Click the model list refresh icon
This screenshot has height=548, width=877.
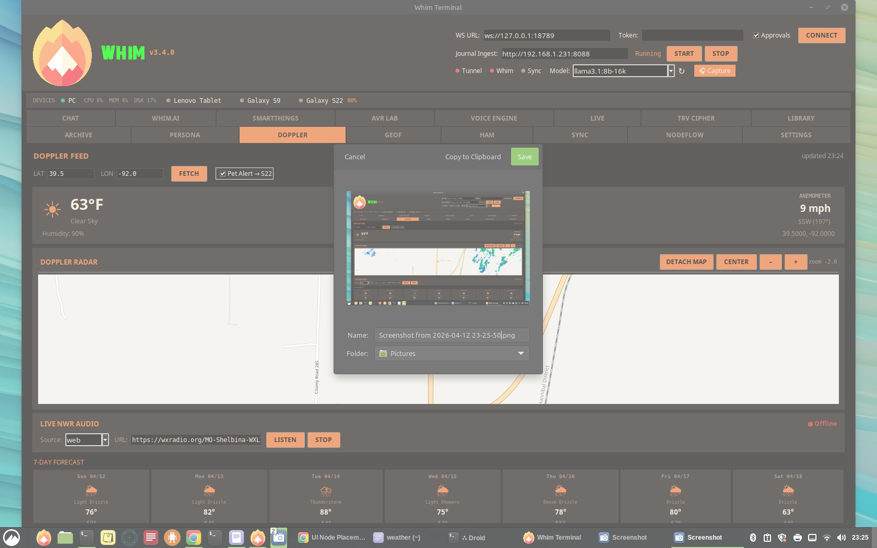click(681, 71)
